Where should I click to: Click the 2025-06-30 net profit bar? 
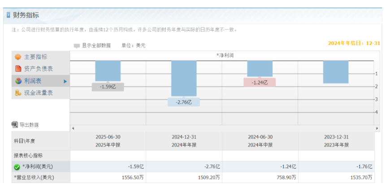point(108,71)
